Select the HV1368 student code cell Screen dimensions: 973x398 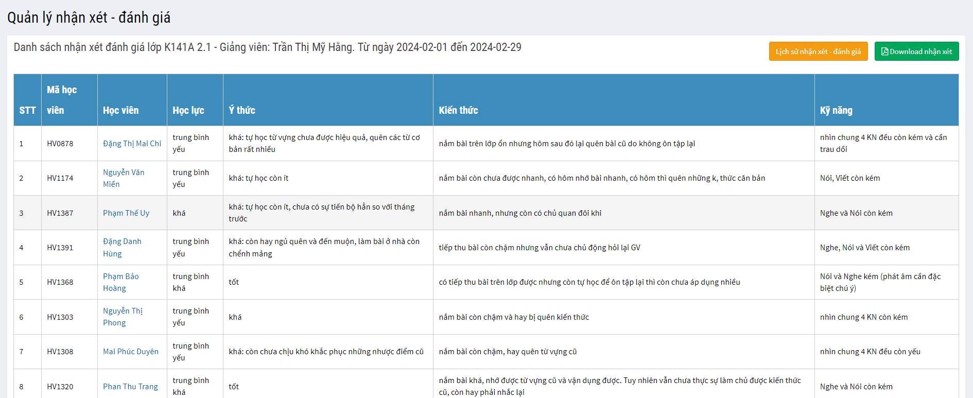60,282
